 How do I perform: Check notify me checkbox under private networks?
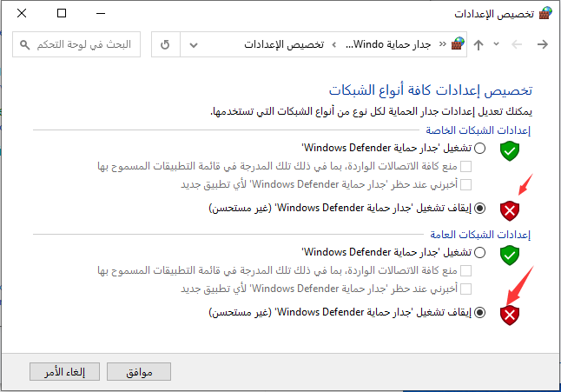click(x=465, y=185)
